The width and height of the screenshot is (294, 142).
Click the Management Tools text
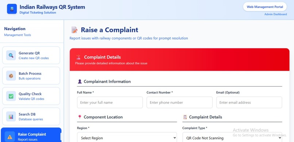[18, 35]
